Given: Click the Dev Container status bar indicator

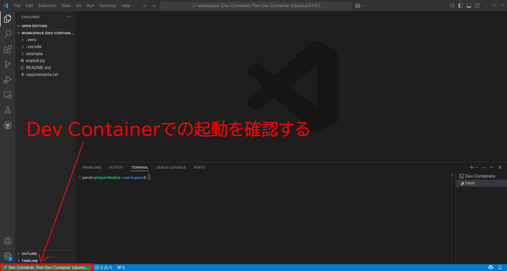Looking at the screenshot, I should point(47,267).
